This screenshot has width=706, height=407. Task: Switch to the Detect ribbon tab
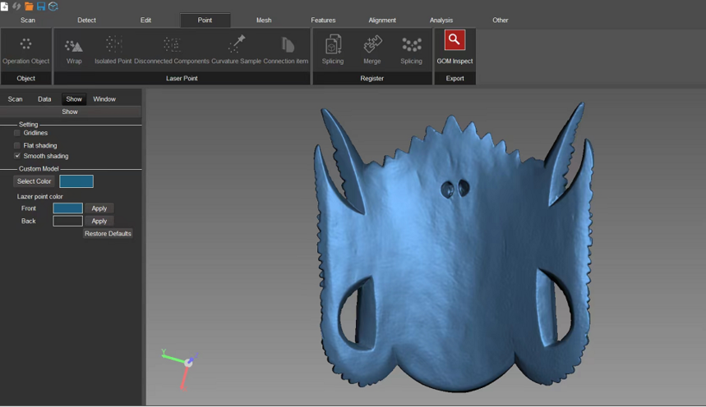[x=86, y=21]
